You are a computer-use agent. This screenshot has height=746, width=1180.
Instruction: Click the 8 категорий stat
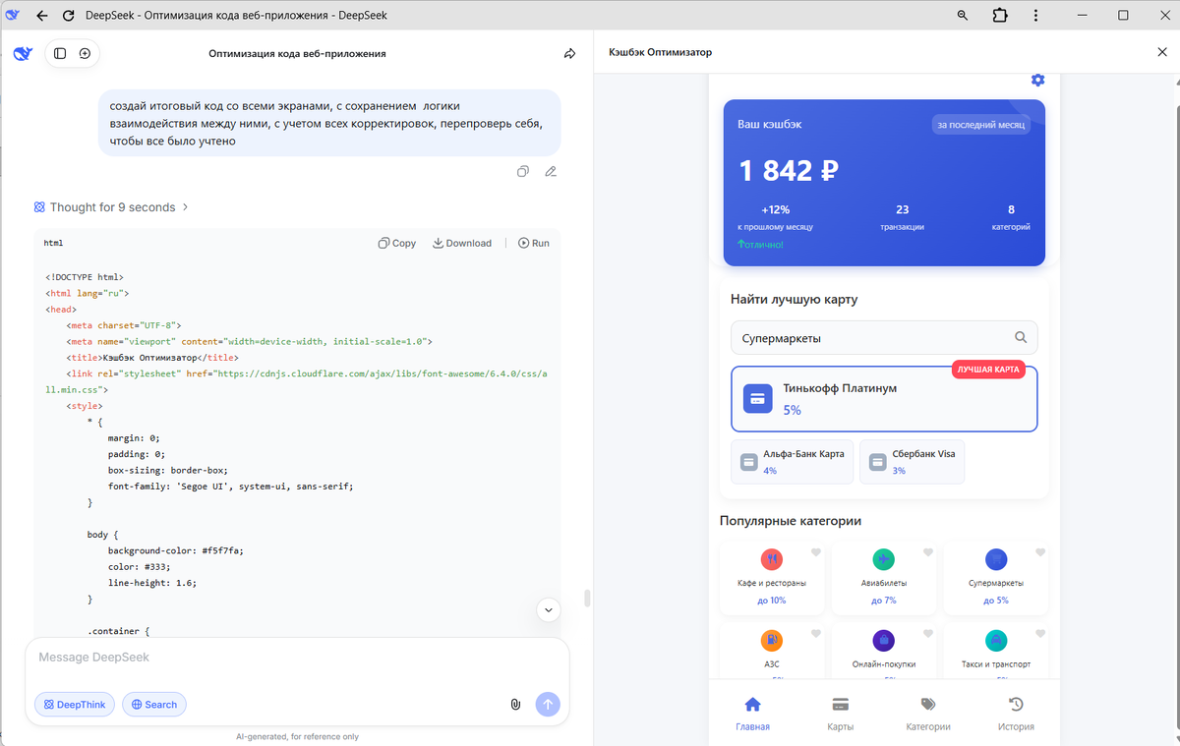(1011, 217)
